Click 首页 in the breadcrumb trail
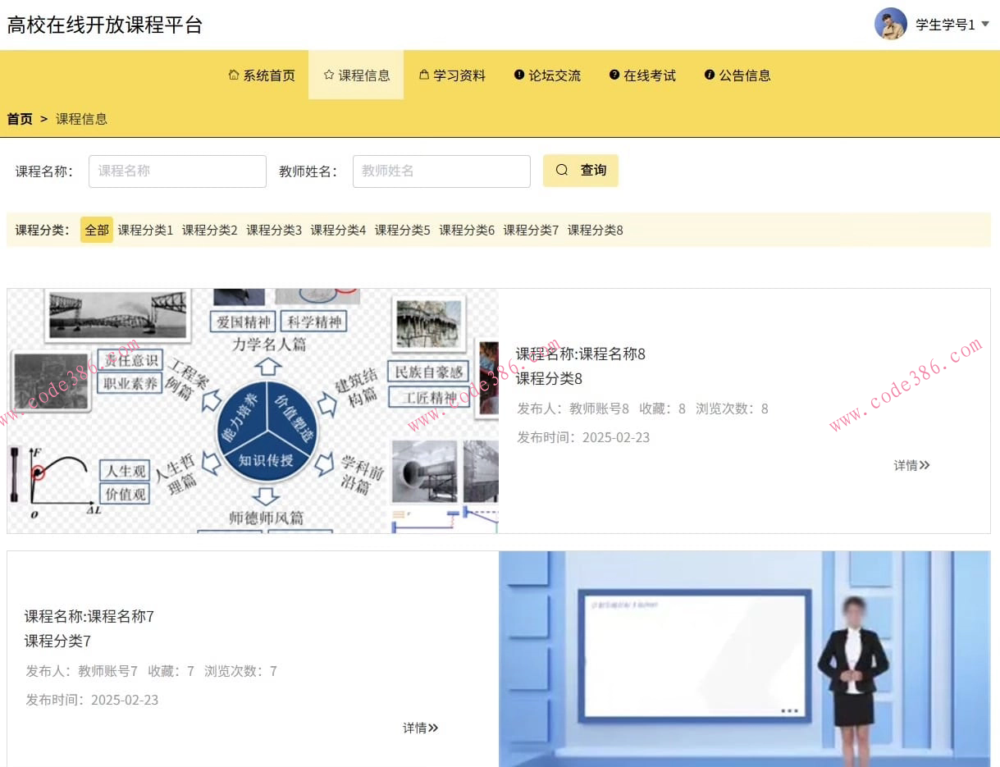 point(18,119)
